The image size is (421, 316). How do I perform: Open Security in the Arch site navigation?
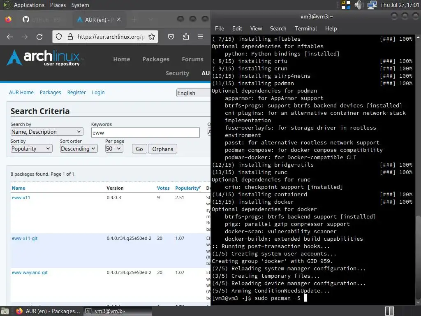[178, 73]
